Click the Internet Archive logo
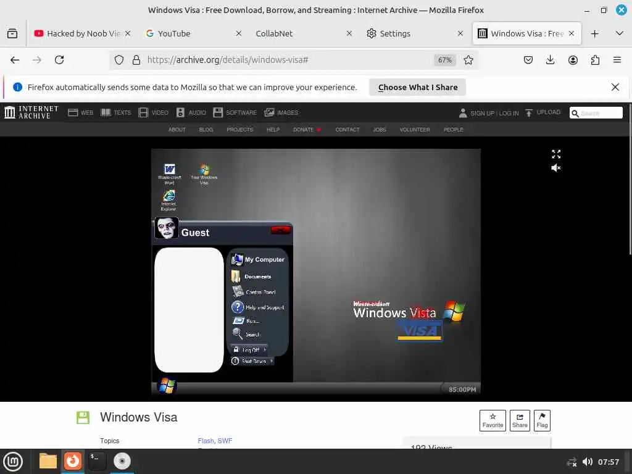 [x=31, y=112]
